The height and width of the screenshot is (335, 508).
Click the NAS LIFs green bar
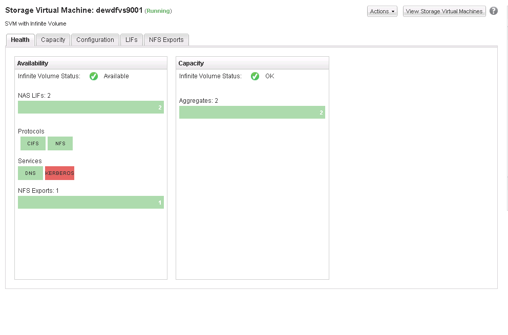tap(91, 107)
